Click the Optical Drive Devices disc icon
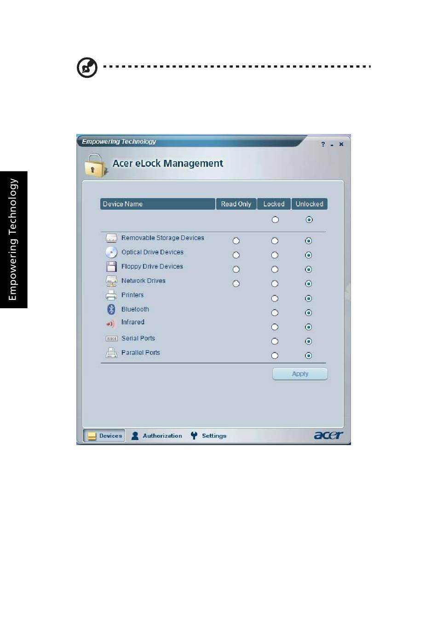The image size is (437, 628). [x=111, y=252]
